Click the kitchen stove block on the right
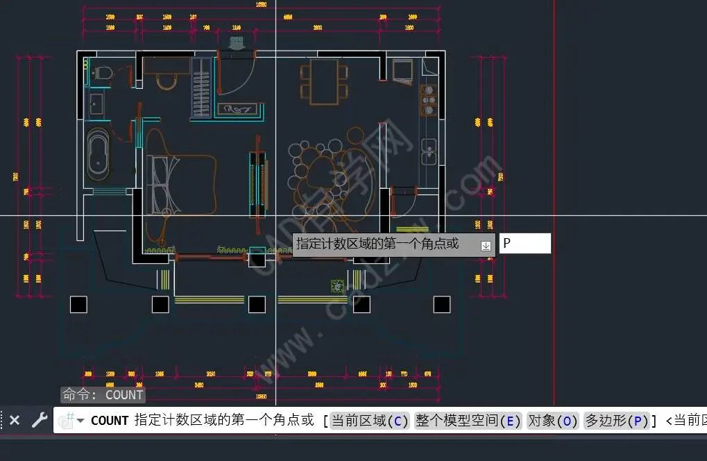Screen dimensions: 707x461 tap(429, 100)
